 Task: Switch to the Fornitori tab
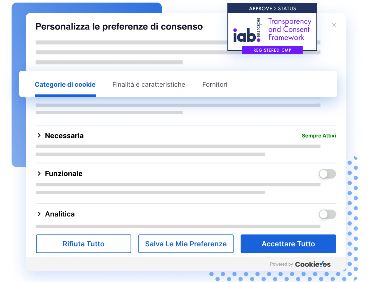(215, 84)
